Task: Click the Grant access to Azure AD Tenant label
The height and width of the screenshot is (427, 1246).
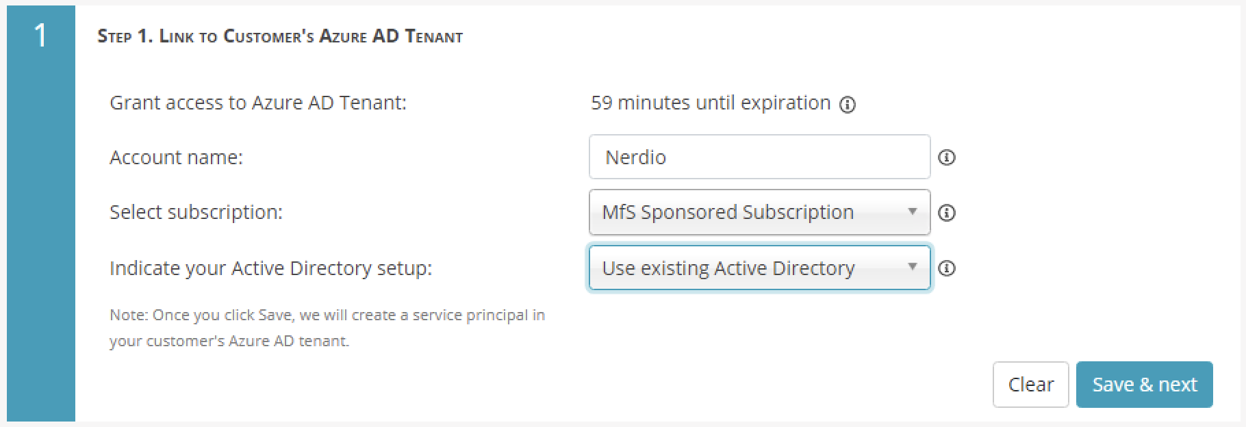Action: click(258, 103)
